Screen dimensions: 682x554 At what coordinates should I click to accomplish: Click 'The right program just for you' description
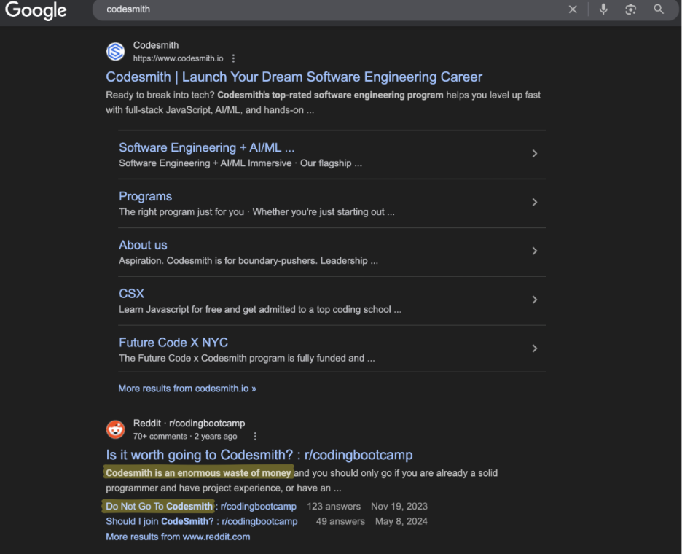tap(257, 212)
